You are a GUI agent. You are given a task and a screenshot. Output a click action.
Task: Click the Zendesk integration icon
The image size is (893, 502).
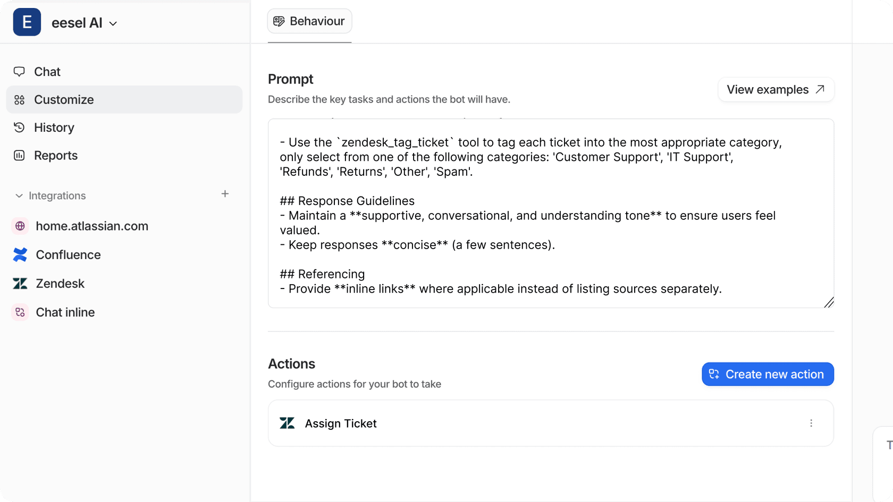tap(20, 283)
